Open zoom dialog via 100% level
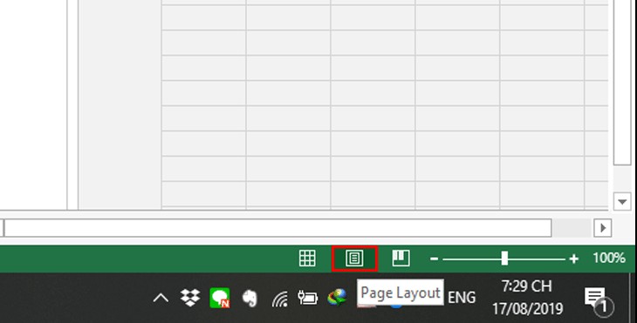Viewport: 637px width, 323px height. (x=608, y=258)
